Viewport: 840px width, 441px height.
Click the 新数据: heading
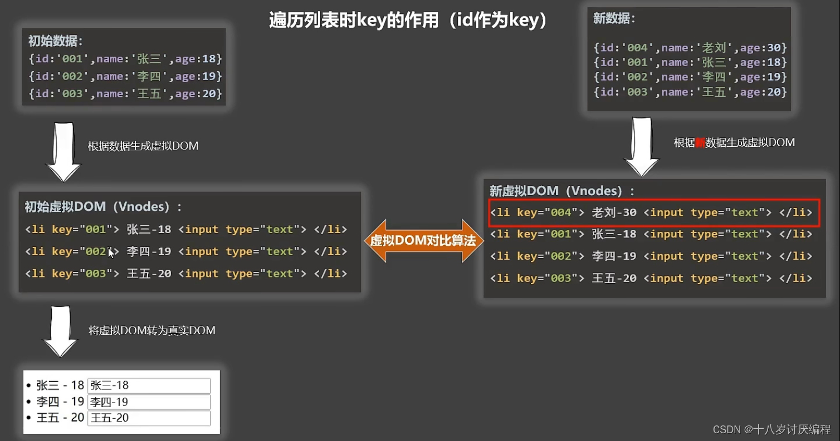pyautogui.click(x=614, y=19)
